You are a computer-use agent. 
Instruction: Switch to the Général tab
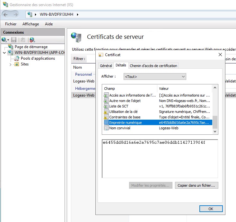pos(106,66)
